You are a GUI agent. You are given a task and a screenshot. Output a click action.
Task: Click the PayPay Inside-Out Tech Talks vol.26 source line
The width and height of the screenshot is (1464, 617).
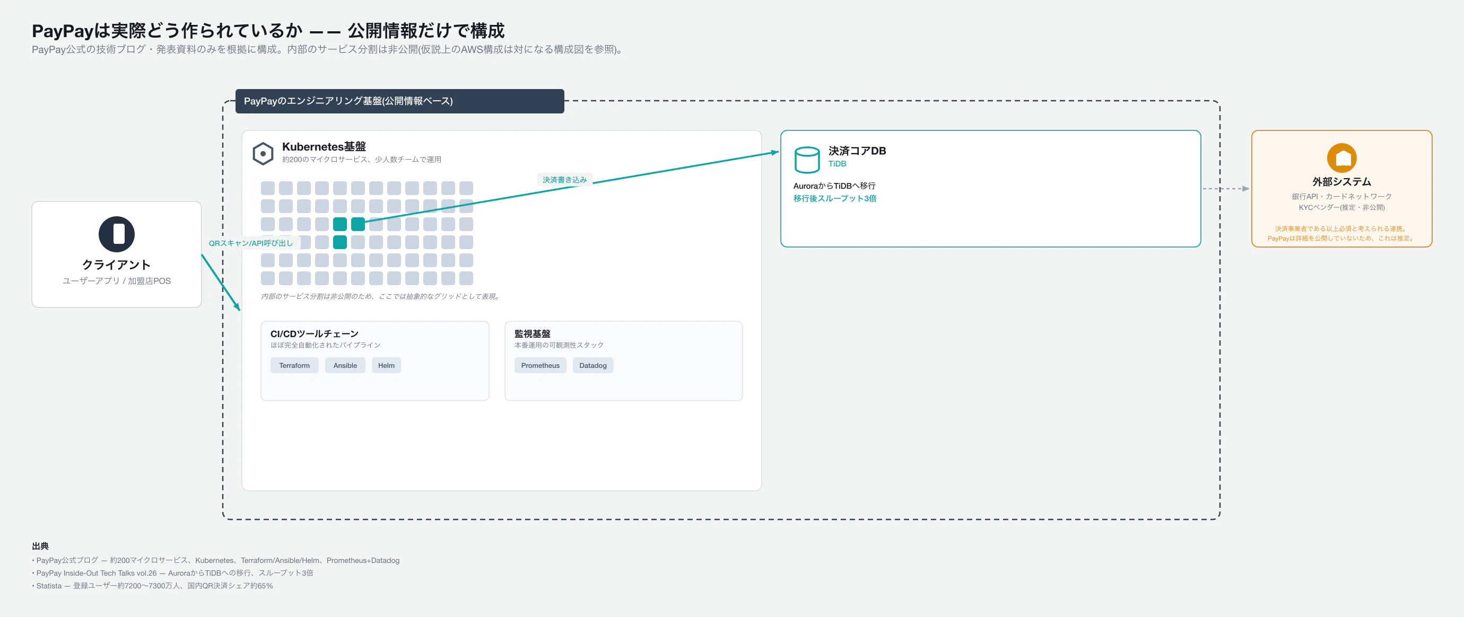(x=173, y=573)
